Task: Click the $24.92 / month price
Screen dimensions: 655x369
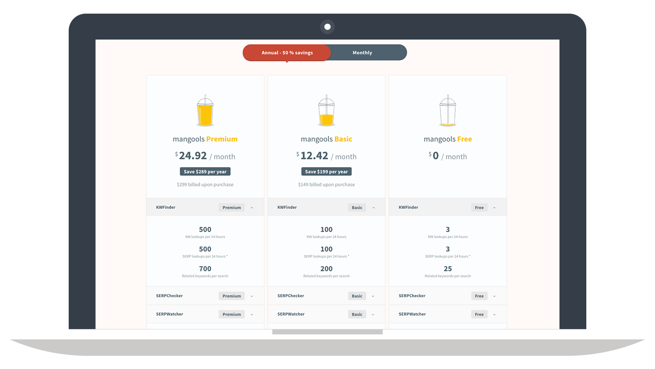Action: pos(205,156)
